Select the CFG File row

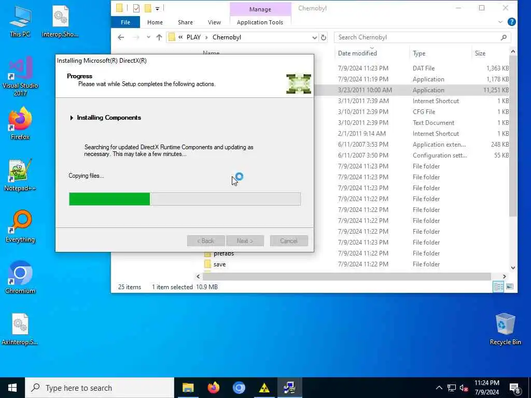[424, 112]
